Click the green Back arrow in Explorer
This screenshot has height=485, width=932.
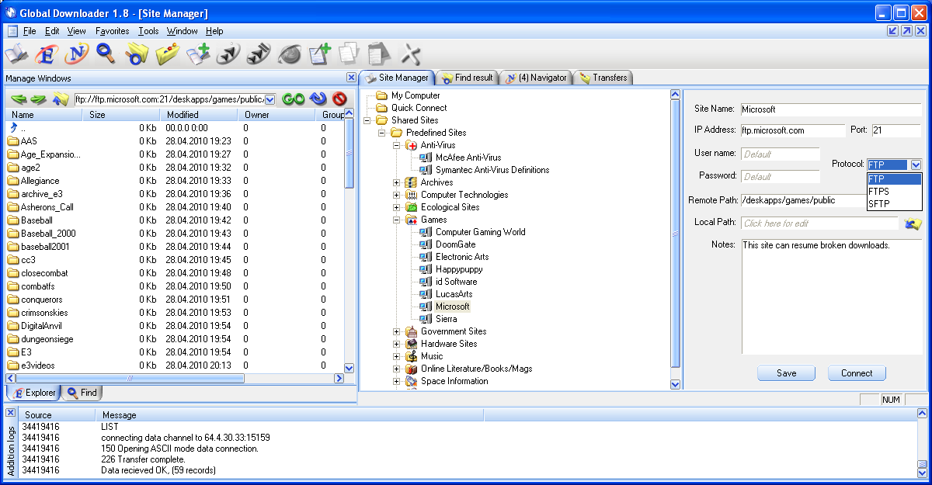17,99
